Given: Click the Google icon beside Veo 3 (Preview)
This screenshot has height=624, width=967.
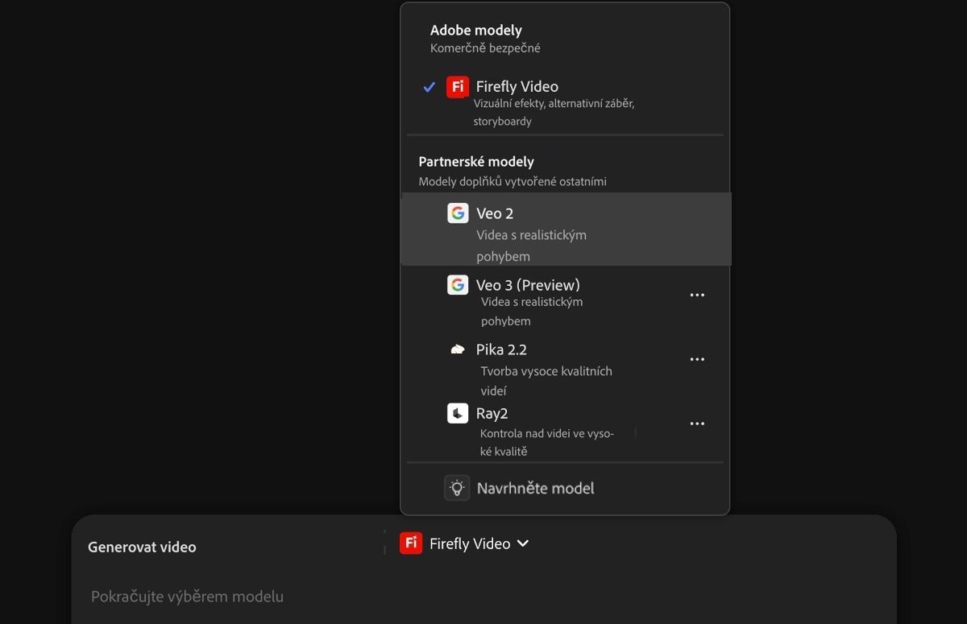Looking at the screenshot, I should pyautogui.click(x=458, y=284).
